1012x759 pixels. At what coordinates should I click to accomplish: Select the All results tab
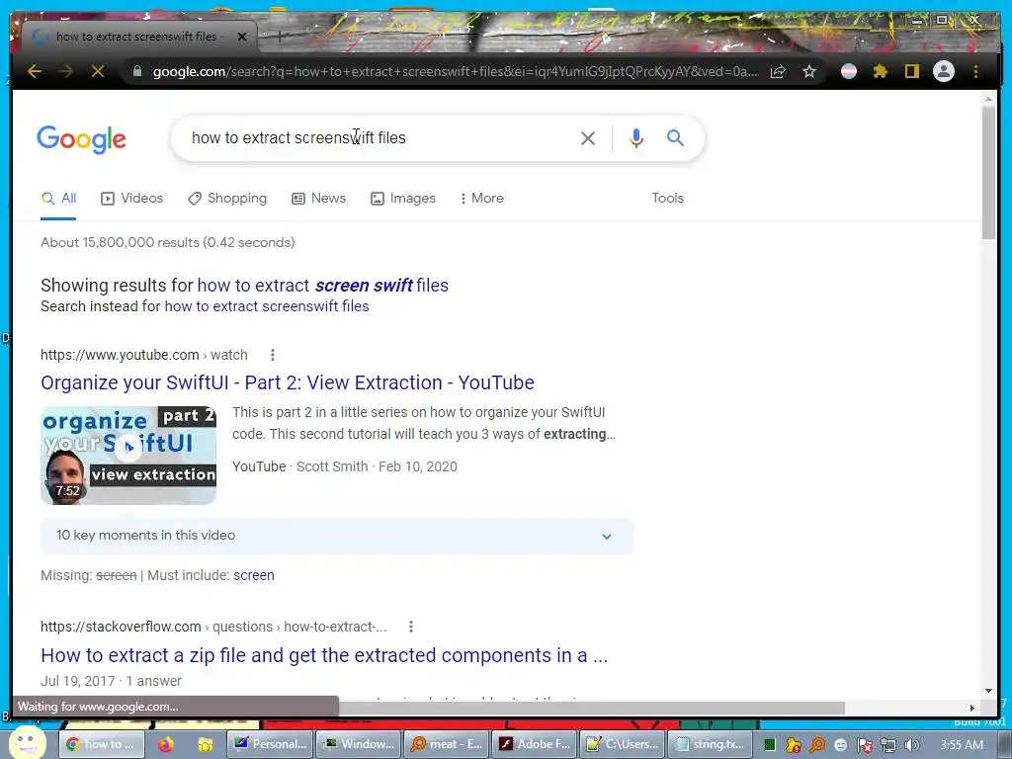[x=58, y=198]
